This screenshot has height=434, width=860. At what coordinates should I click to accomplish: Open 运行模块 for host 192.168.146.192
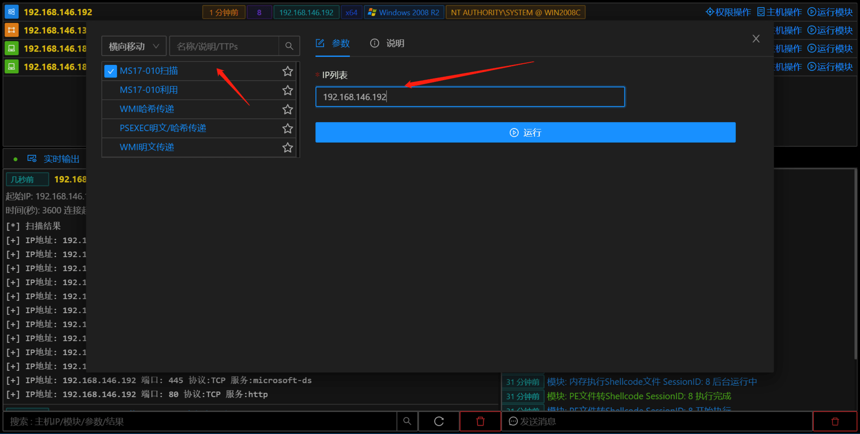click(830, 12)
